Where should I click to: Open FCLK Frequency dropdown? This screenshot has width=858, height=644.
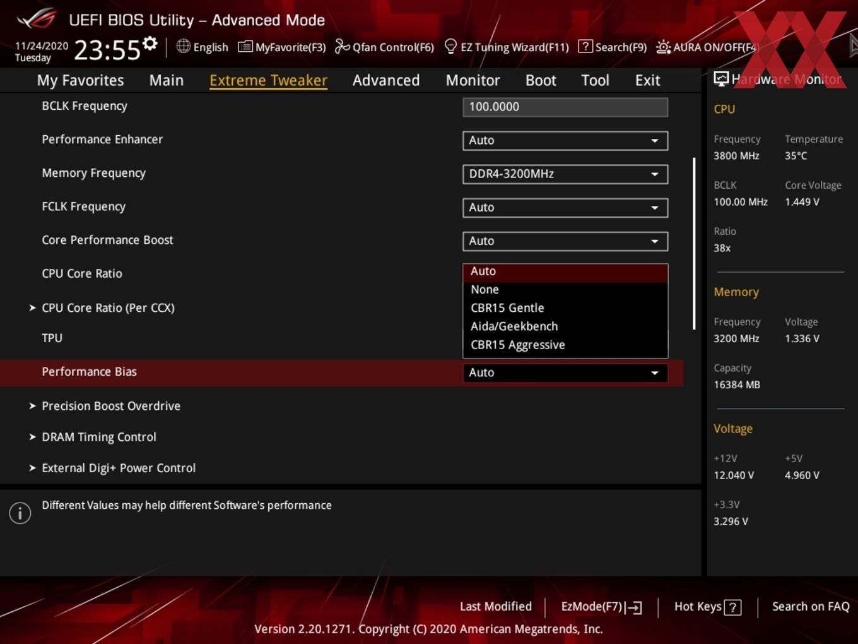point(565,207)
